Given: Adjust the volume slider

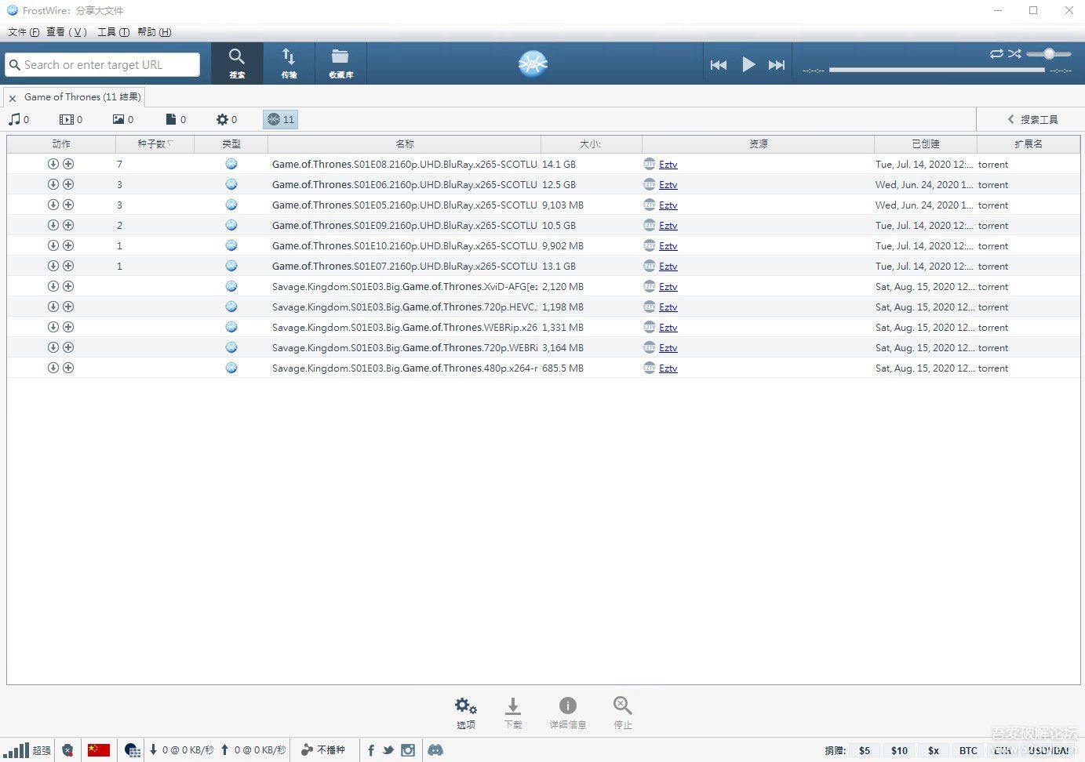Looking at the screenshot, I should pyautogui.click(x=1048, y=53).
